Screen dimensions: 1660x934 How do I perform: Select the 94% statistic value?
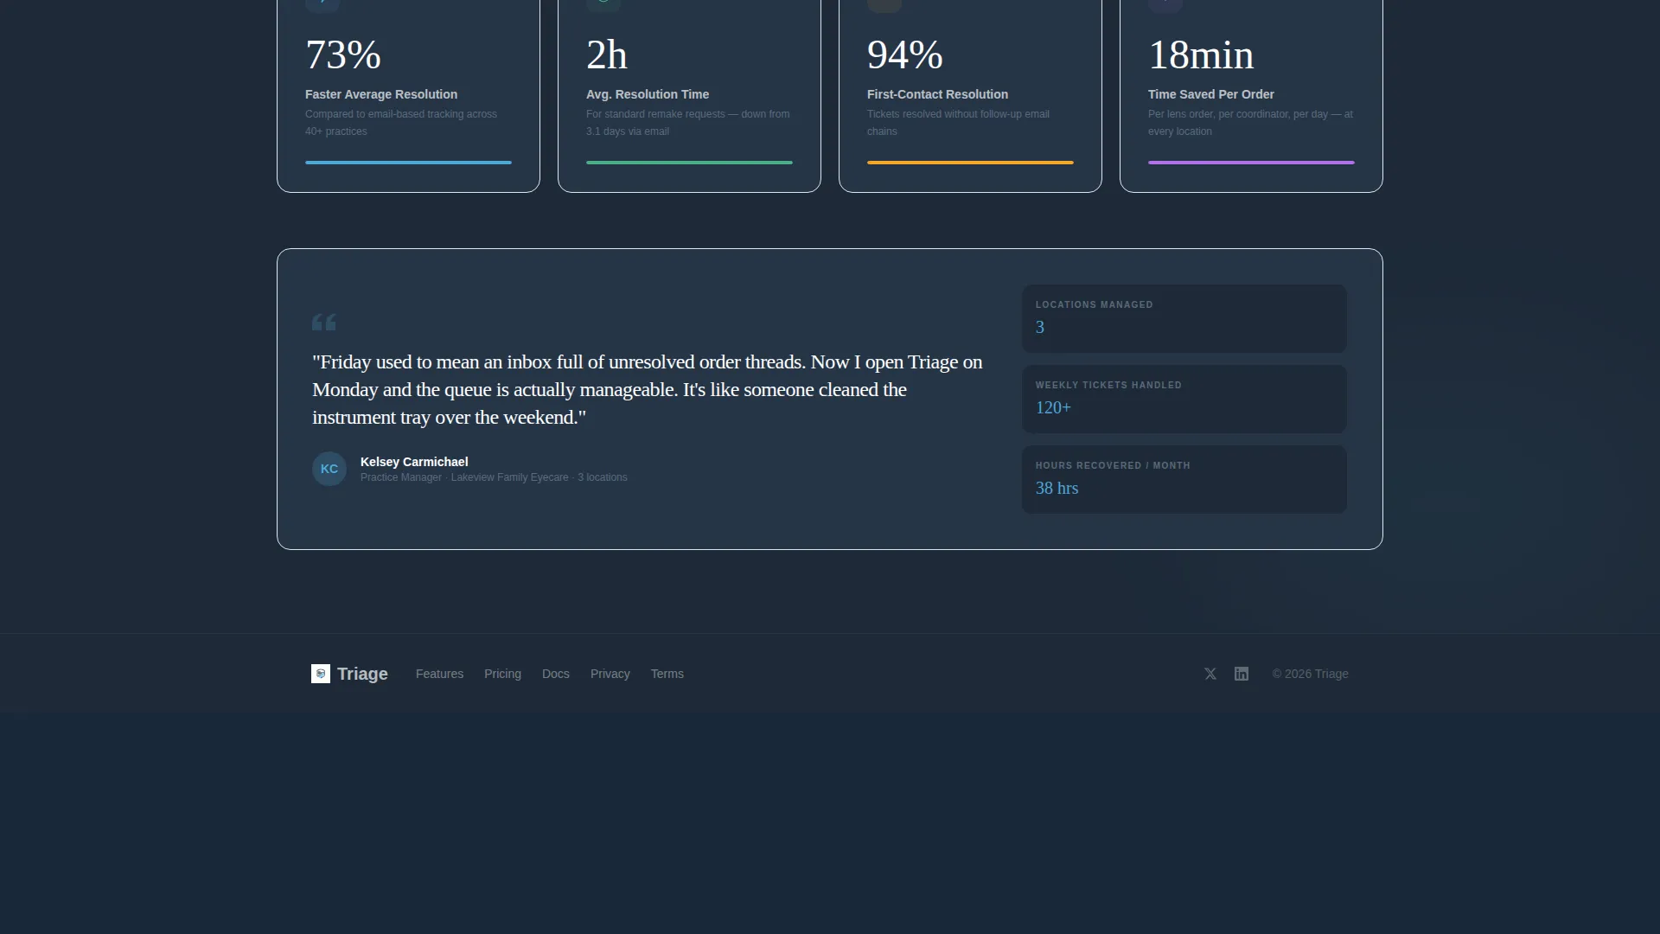(x=905, y=55)
